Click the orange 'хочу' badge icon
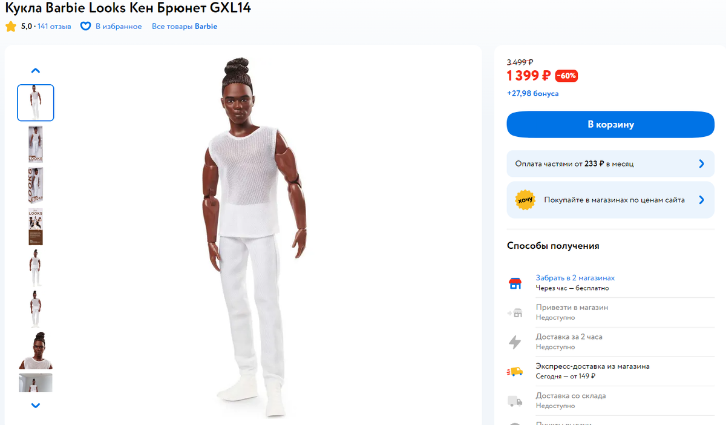Viewport: 726px width, 425px height. pyautogui.click(x=525, y=200)
